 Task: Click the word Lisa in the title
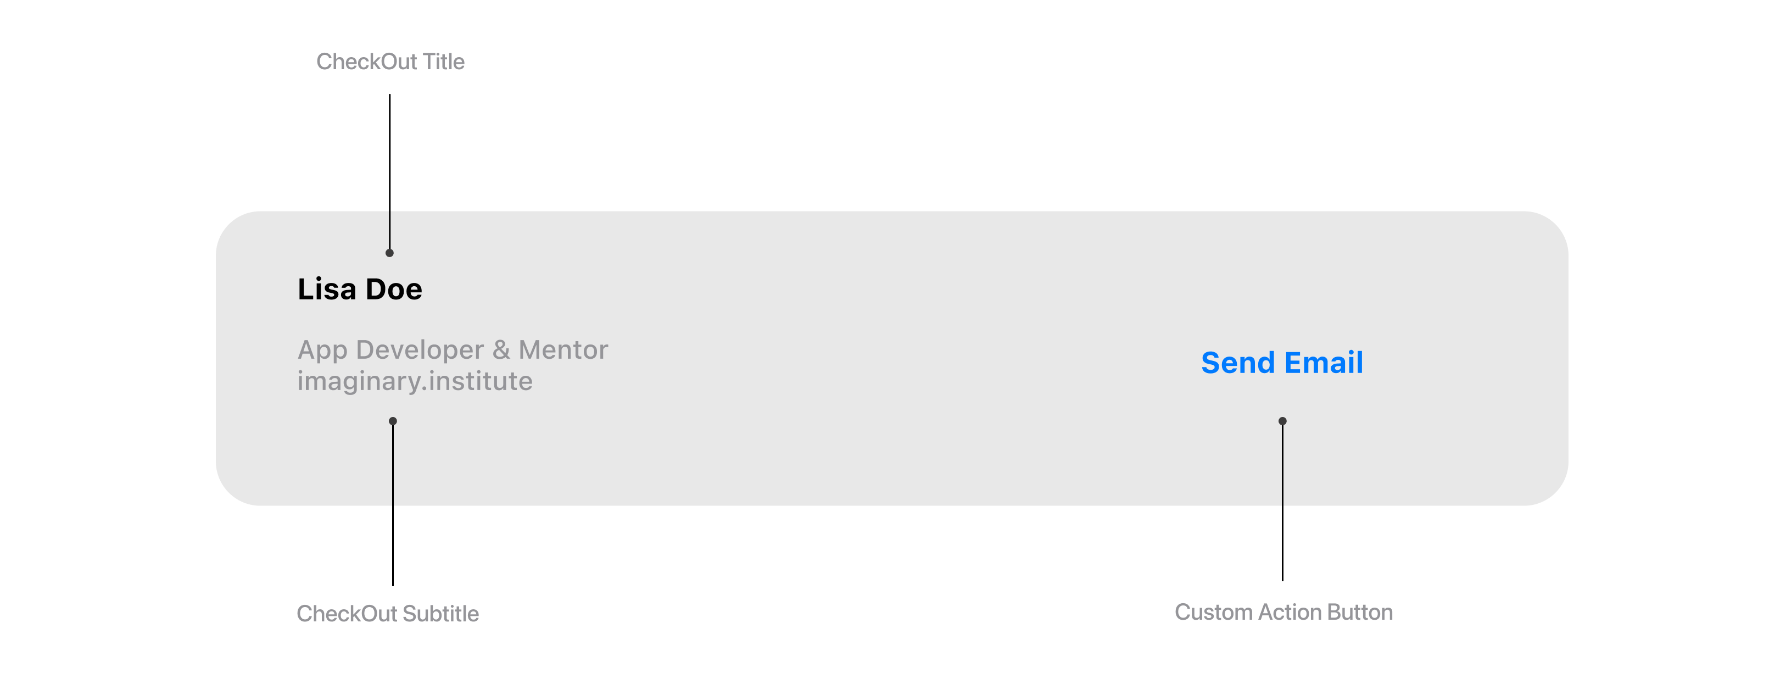pos(327,290)
